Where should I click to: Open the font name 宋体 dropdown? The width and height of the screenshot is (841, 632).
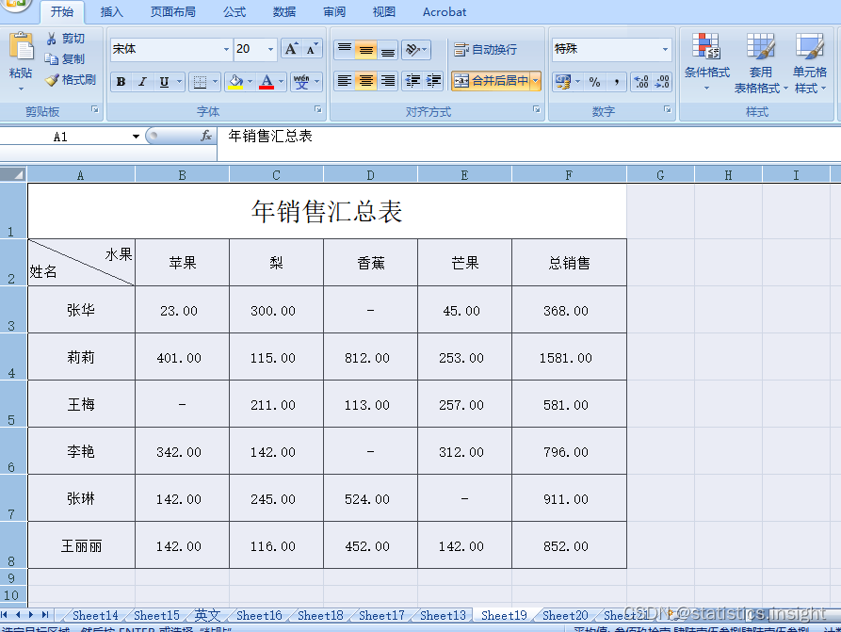[x=226, y=49]
